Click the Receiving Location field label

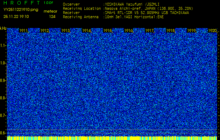click(82, 8)
